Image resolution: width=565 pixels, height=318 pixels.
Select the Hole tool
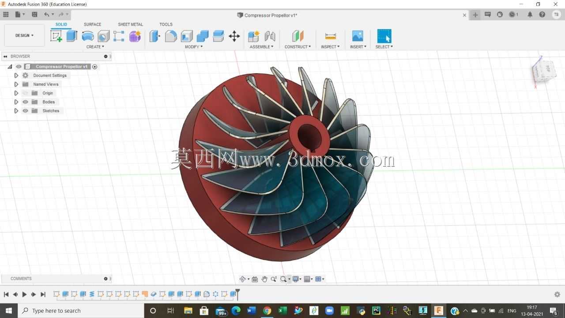(x=103, y=36)
